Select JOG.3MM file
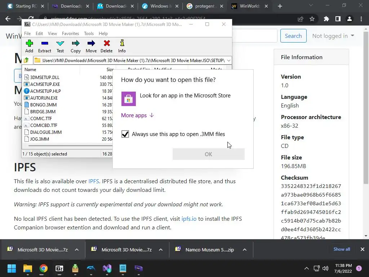Viewport: 369px width, 277px height. coord(40,139)
